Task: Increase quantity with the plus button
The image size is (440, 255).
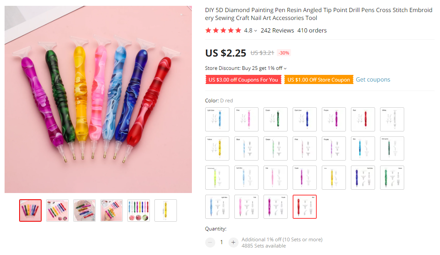Action: tap(233, 242)
